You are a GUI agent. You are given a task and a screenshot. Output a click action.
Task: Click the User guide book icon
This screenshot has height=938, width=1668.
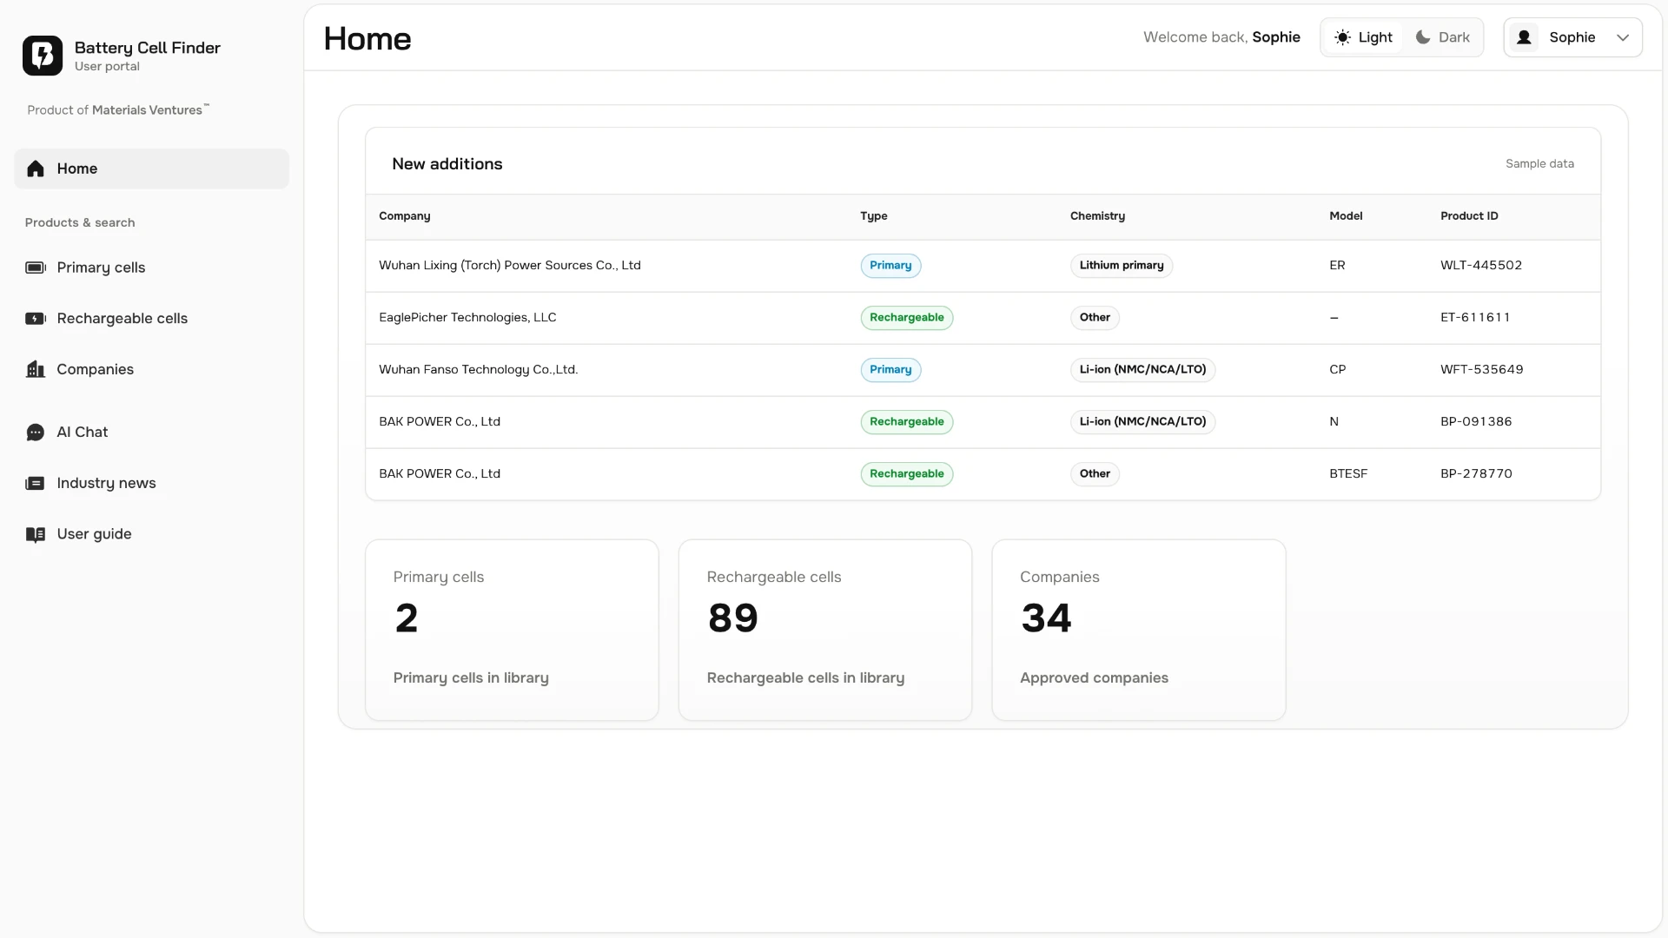click(x=36, y=534)
